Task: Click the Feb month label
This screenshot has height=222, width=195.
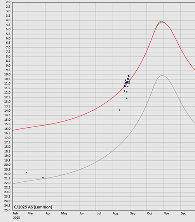Action: 15,213
